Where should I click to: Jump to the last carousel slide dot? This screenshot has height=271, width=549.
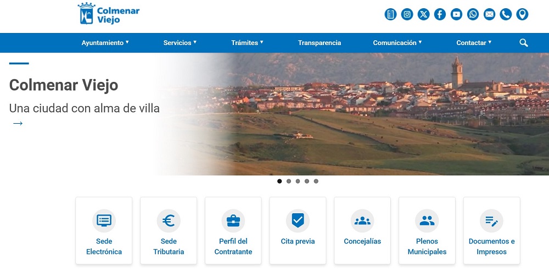click(x=316, y=181)
